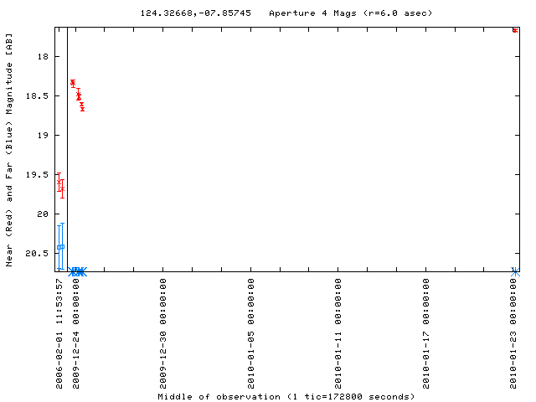Select the brightest red point near magnitude 18.3
This screenshot has width=536, height=402.
click(73, 83)
